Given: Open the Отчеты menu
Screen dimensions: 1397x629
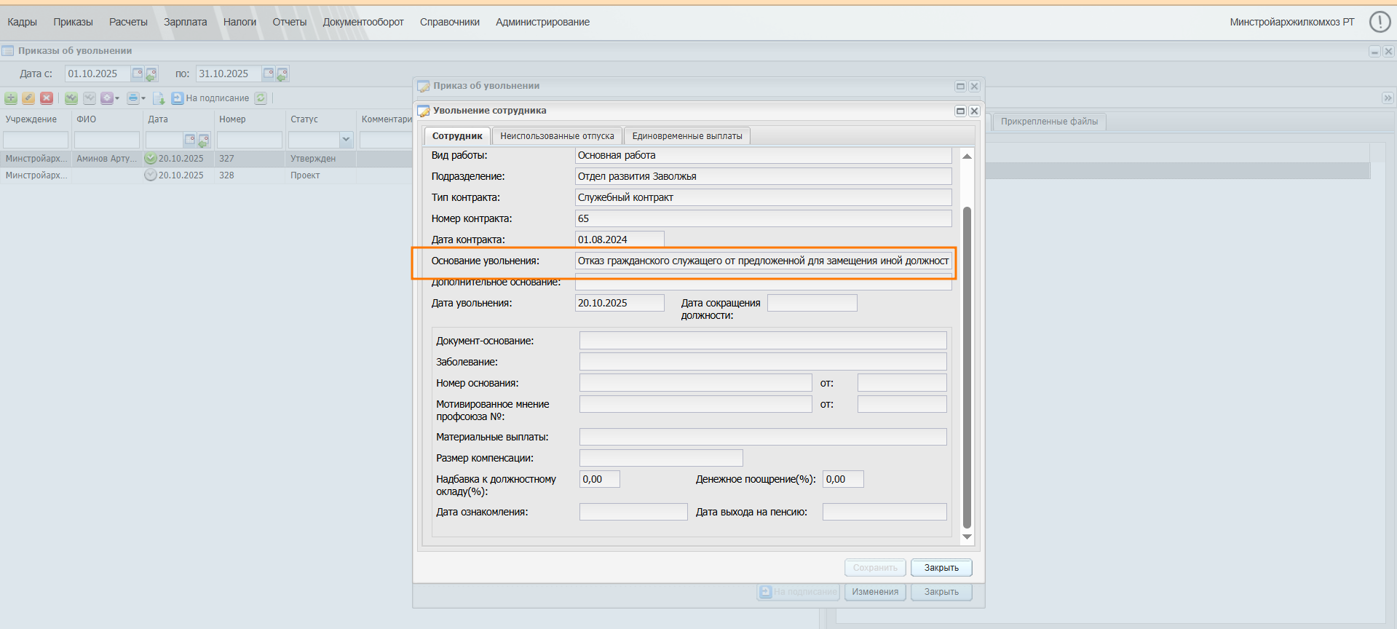Looking at the screenshot, I should click(290, 22).
